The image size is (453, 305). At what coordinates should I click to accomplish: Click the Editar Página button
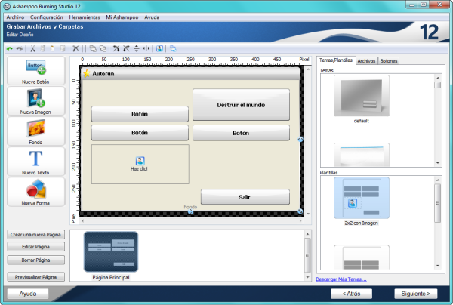point(35,247)
